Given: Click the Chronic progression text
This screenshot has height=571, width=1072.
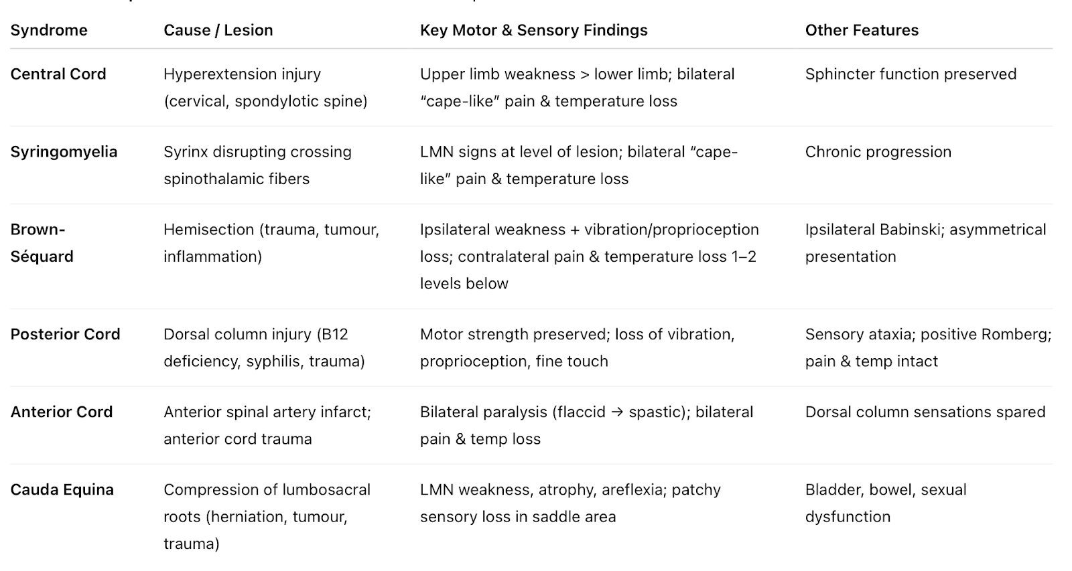Looking at the screenshot, I should pos(878,152).
